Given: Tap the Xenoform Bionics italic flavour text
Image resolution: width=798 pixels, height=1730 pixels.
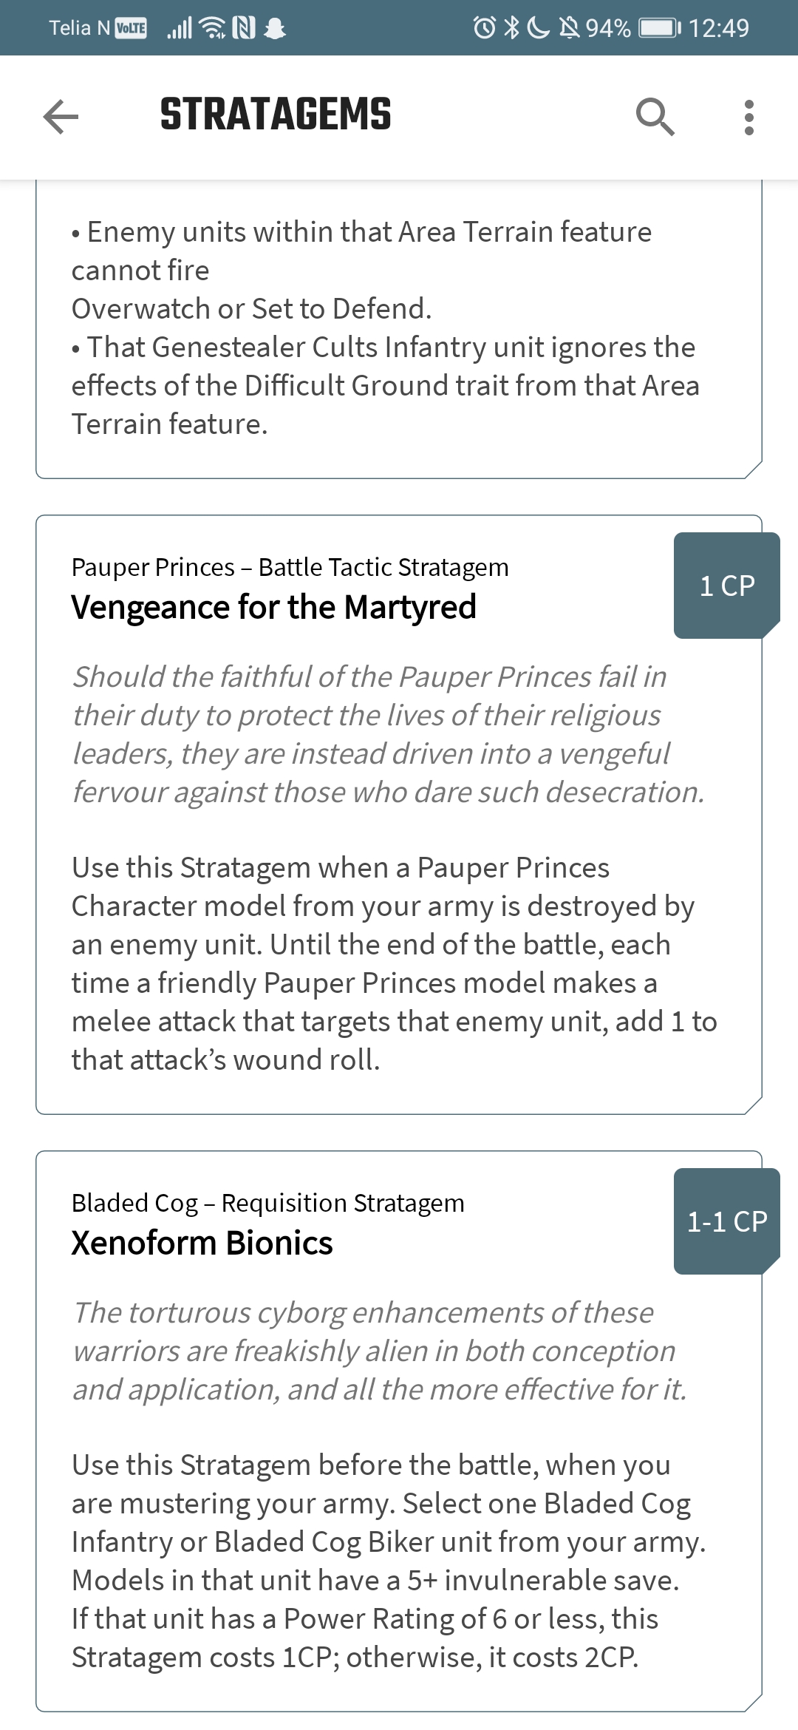Looking at the screenshot, I should click(379, 1351).
